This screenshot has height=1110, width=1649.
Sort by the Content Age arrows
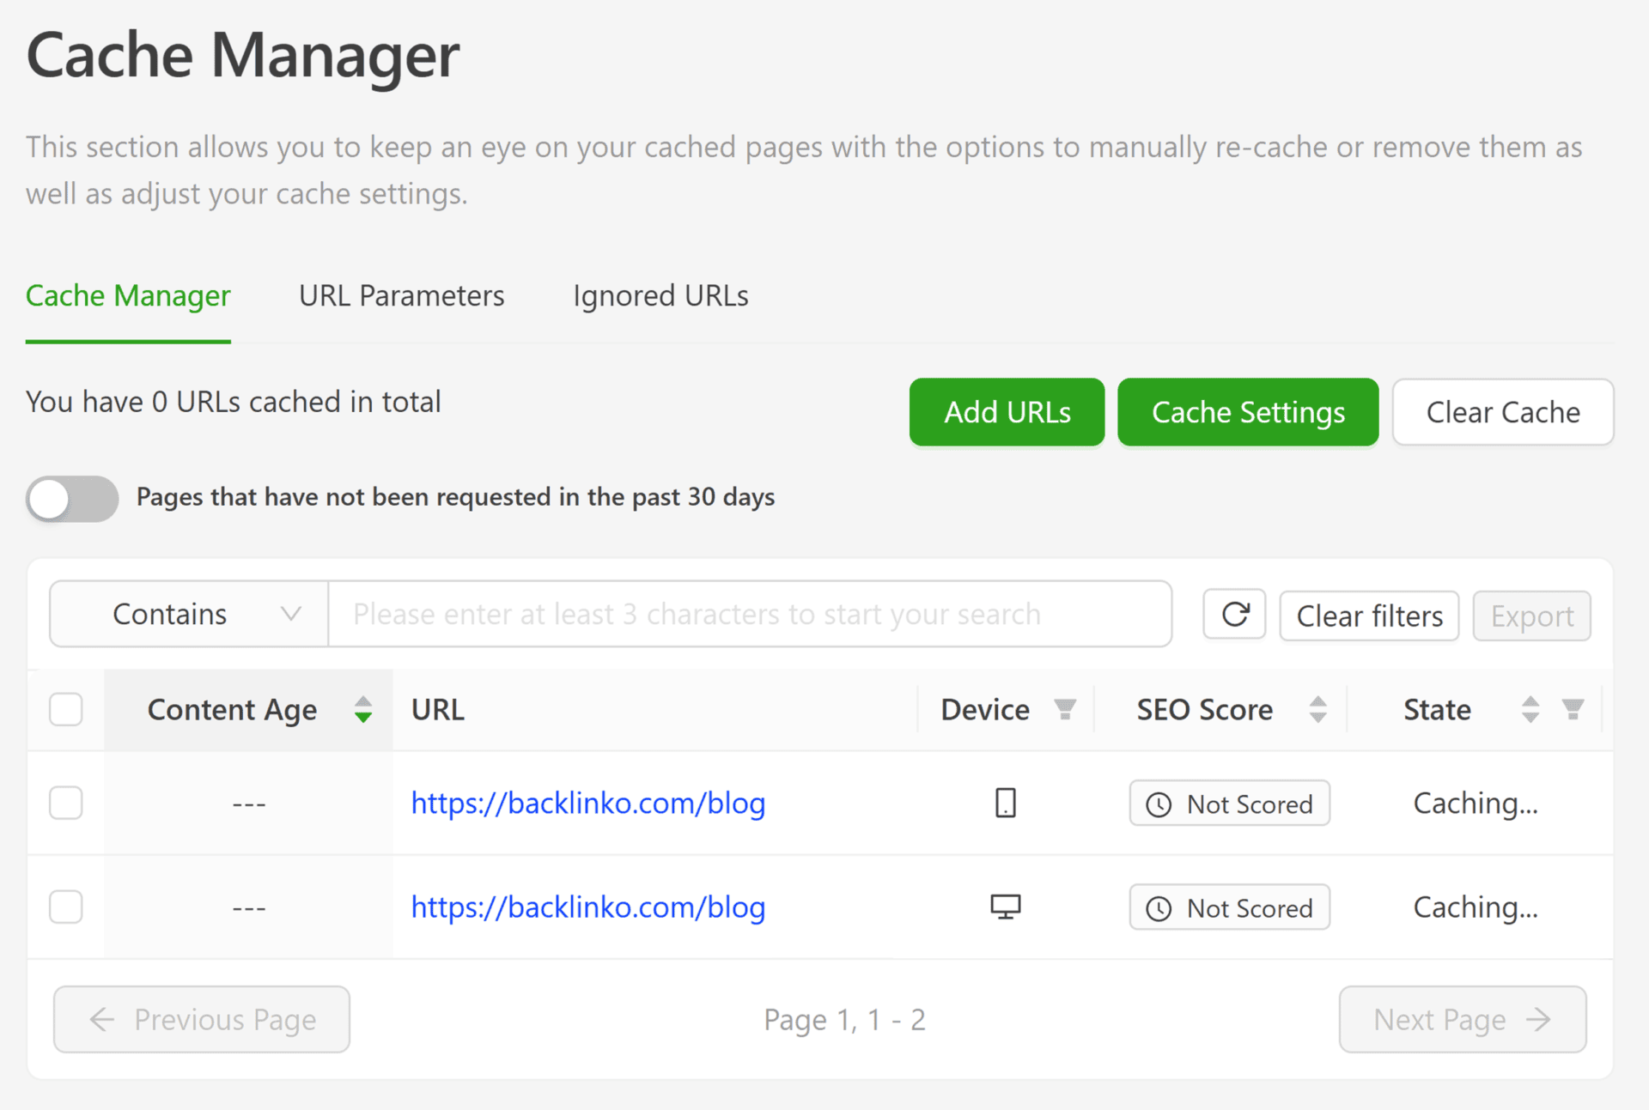pyautogui.click(x=363, y=709)
